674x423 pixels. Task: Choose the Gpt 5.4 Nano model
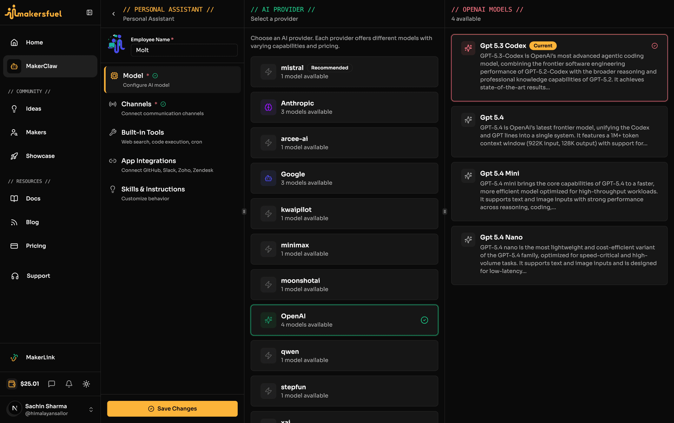point(559,256)
